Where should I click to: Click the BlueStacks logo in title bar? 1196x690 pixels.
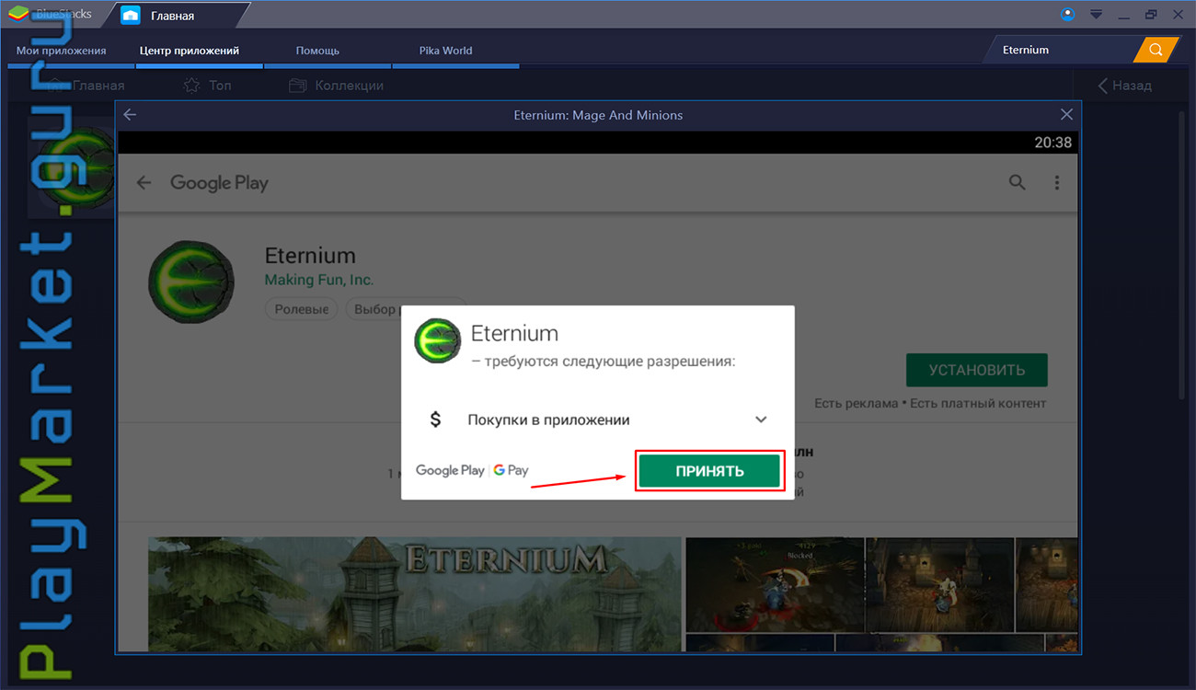point(18,15)
